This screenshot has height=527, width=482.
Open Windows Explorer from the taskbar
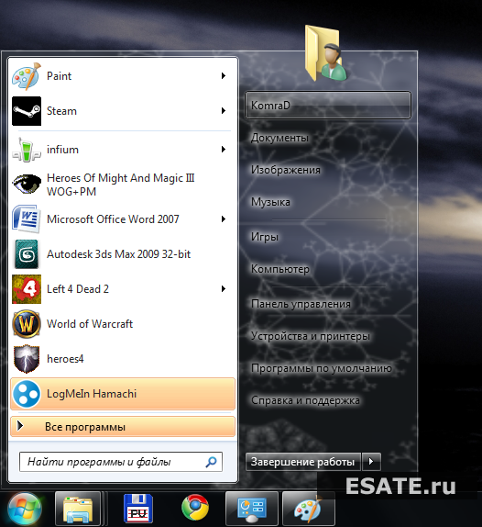click(x=78, y=510)
